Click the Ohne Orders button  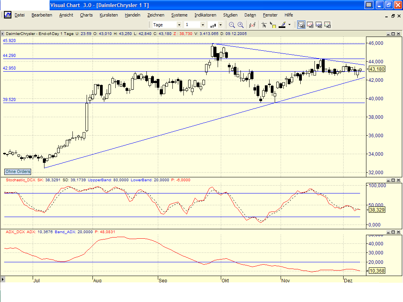pos(17,171)
